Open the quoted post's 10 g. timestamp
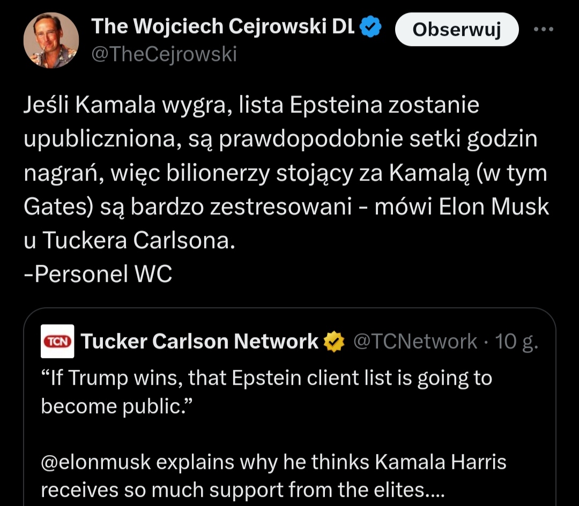This screenshot has width=579, height=506. (x=516, y=341)
